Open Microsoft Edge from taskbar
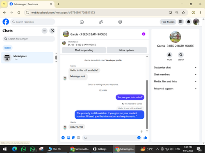 [x=14, y=149]
